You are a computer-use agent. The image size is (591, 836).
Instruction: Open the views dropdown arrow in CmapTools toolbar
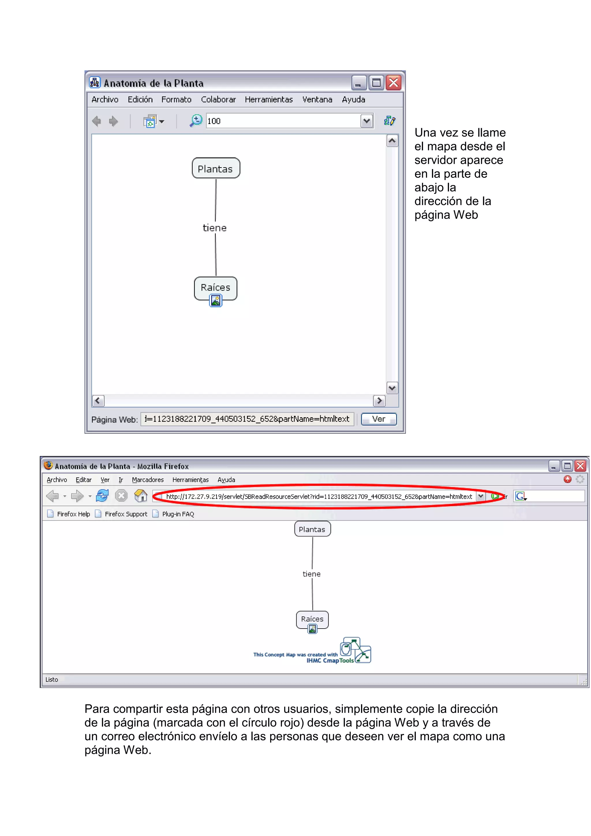click(162, 121)
